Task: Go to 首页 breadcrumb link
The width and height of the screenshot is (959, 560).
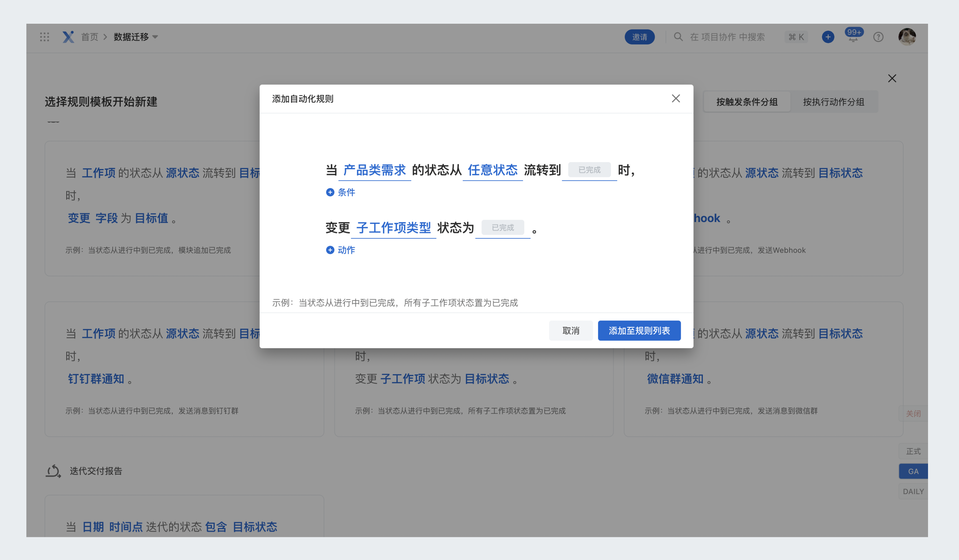Action: [90, 37]
